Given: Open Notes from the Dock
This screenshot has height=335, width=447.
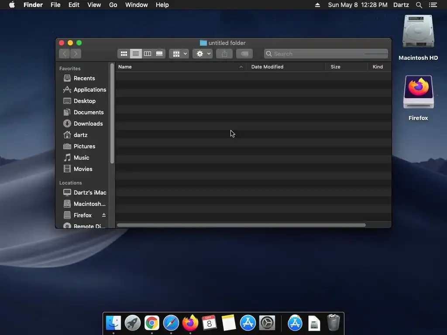Looking at the screenshot, I should point(229,323).
